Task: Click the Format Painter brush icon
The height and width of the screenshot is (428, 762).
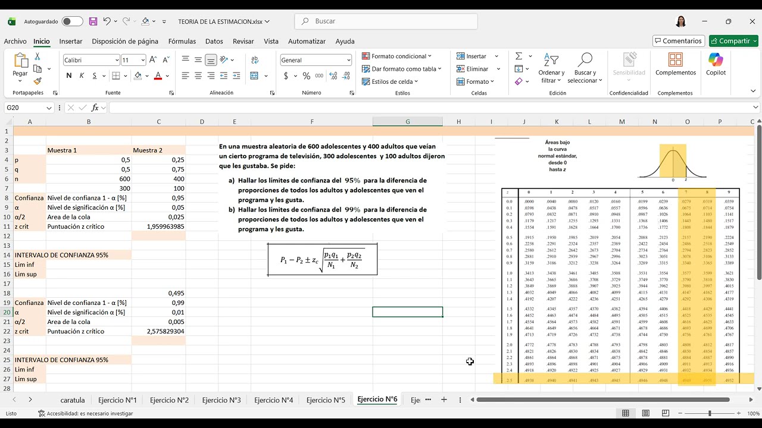Action: (x=38, y=81)
